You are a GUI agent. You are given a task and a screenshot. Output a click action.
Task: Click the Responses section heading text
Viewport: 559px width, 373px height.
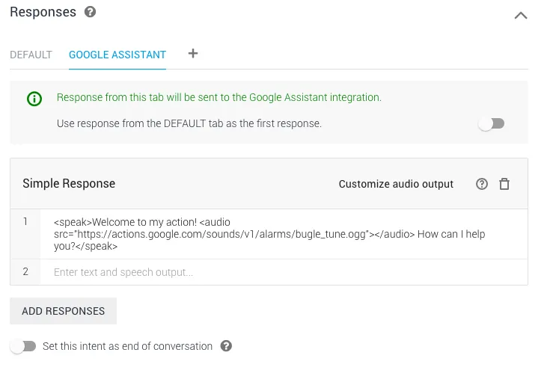tap(43, 12)
